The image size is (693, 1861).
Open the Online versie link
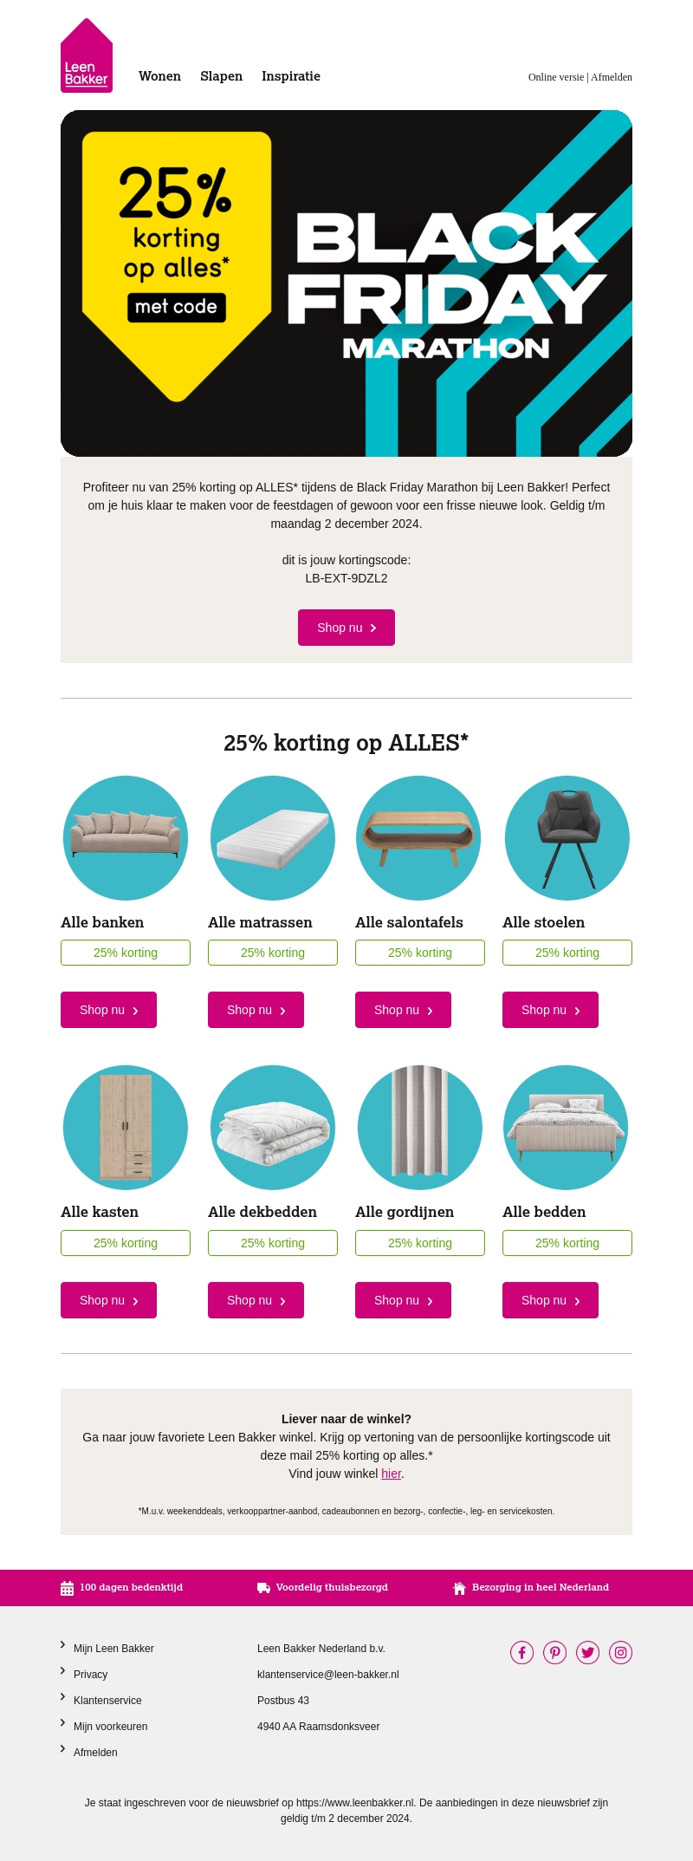click(x=556, y=77)
